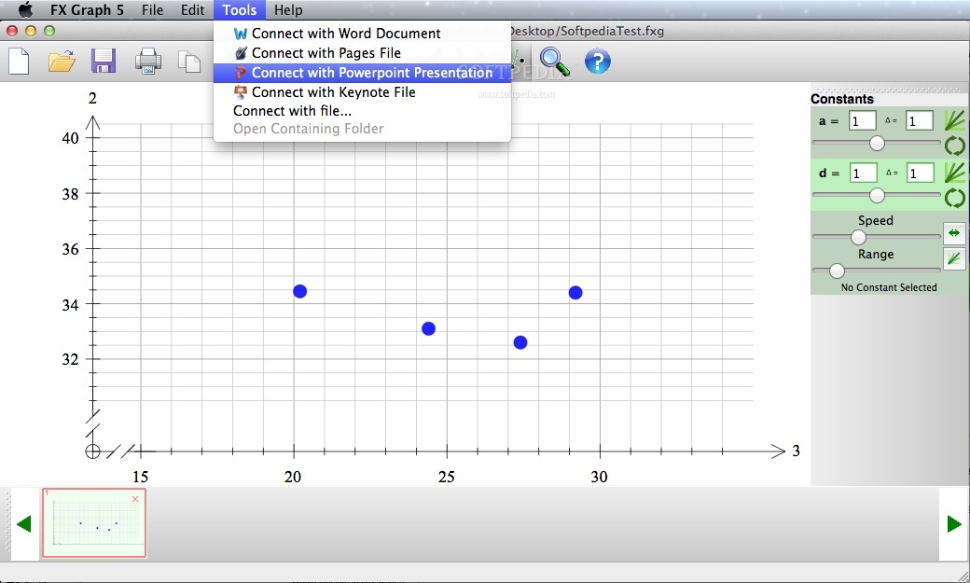
Task: Choose Connect with file... option
Action: [362, 111]
